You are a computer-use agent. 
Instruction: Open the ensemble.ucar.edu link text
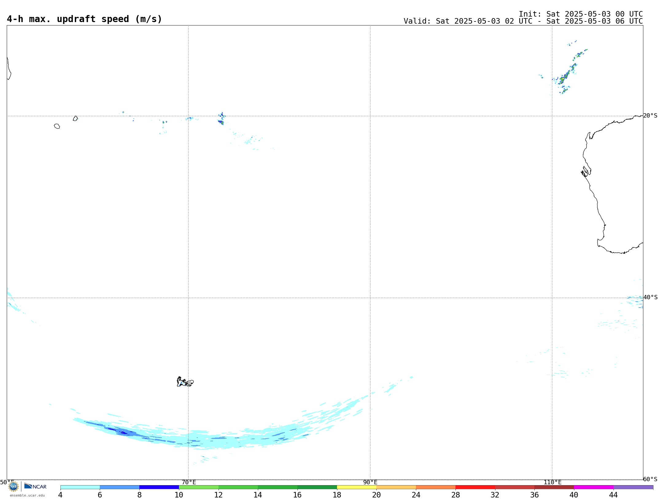tap(27, 495)
